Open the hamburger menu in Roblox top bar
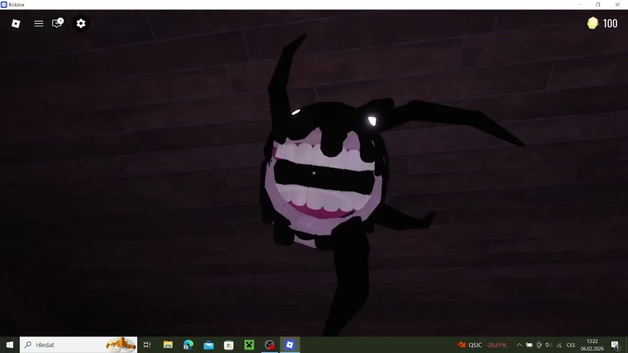 click(39, 24)
